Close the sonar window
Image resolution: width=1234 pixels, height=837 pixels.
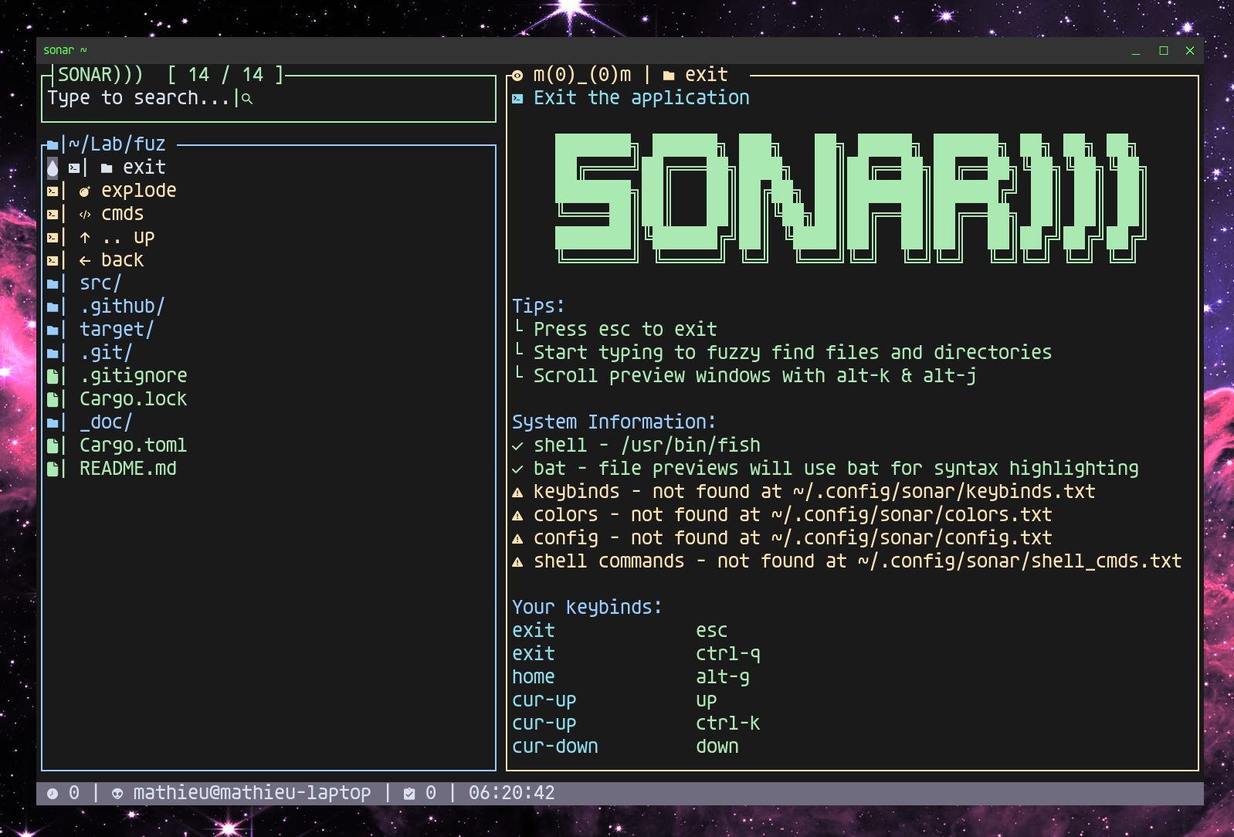point(1190,51)
